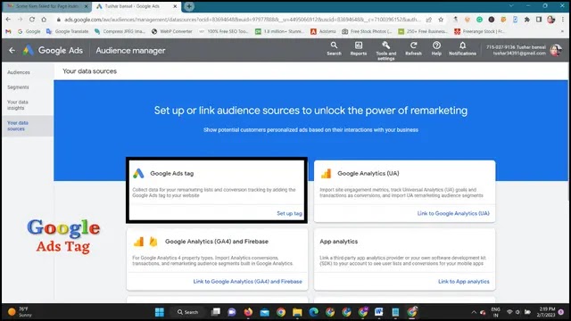Open the Compress JPEG bookmark
The height and width of the screenshot is (321, 571).
pos(120,32)
